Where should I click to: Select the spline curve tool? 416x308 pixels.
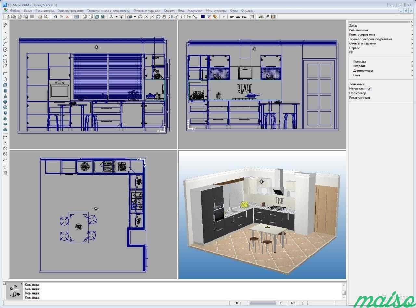pos(5,55)
